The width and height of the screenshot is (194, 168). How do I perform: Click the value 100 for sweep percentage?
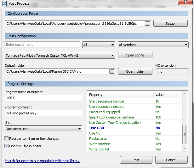tap(158, 117)
